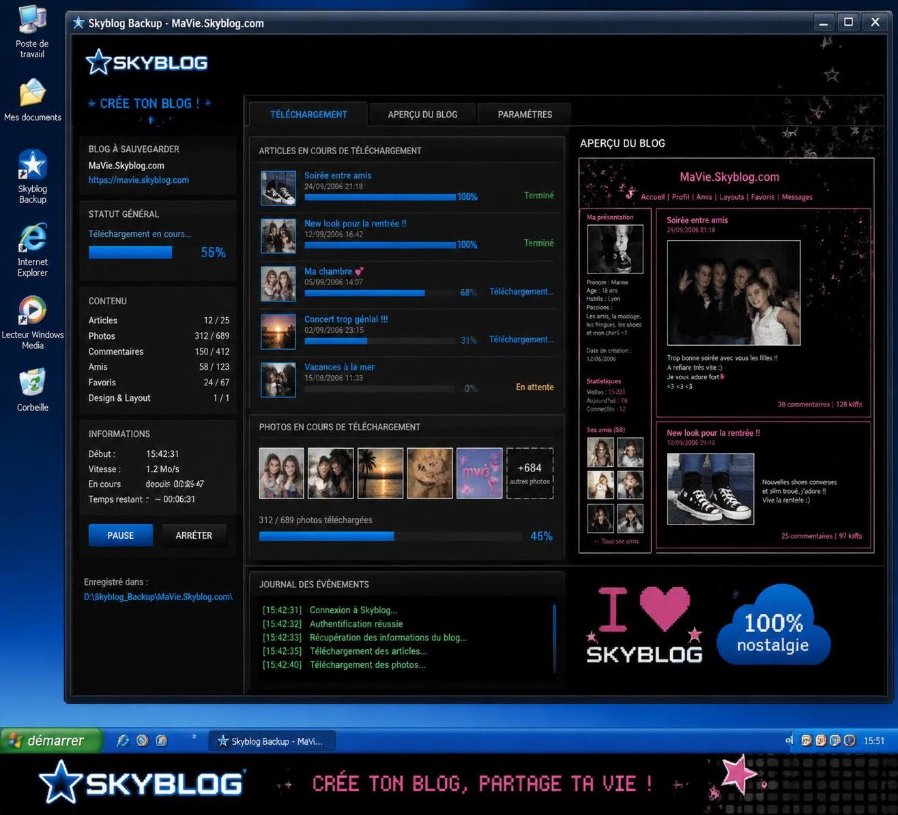The width and height of the screenshot is (898, 815).
Task: Click MaVie.Skyblog.com preview title
Action: (x=729, y=177)
